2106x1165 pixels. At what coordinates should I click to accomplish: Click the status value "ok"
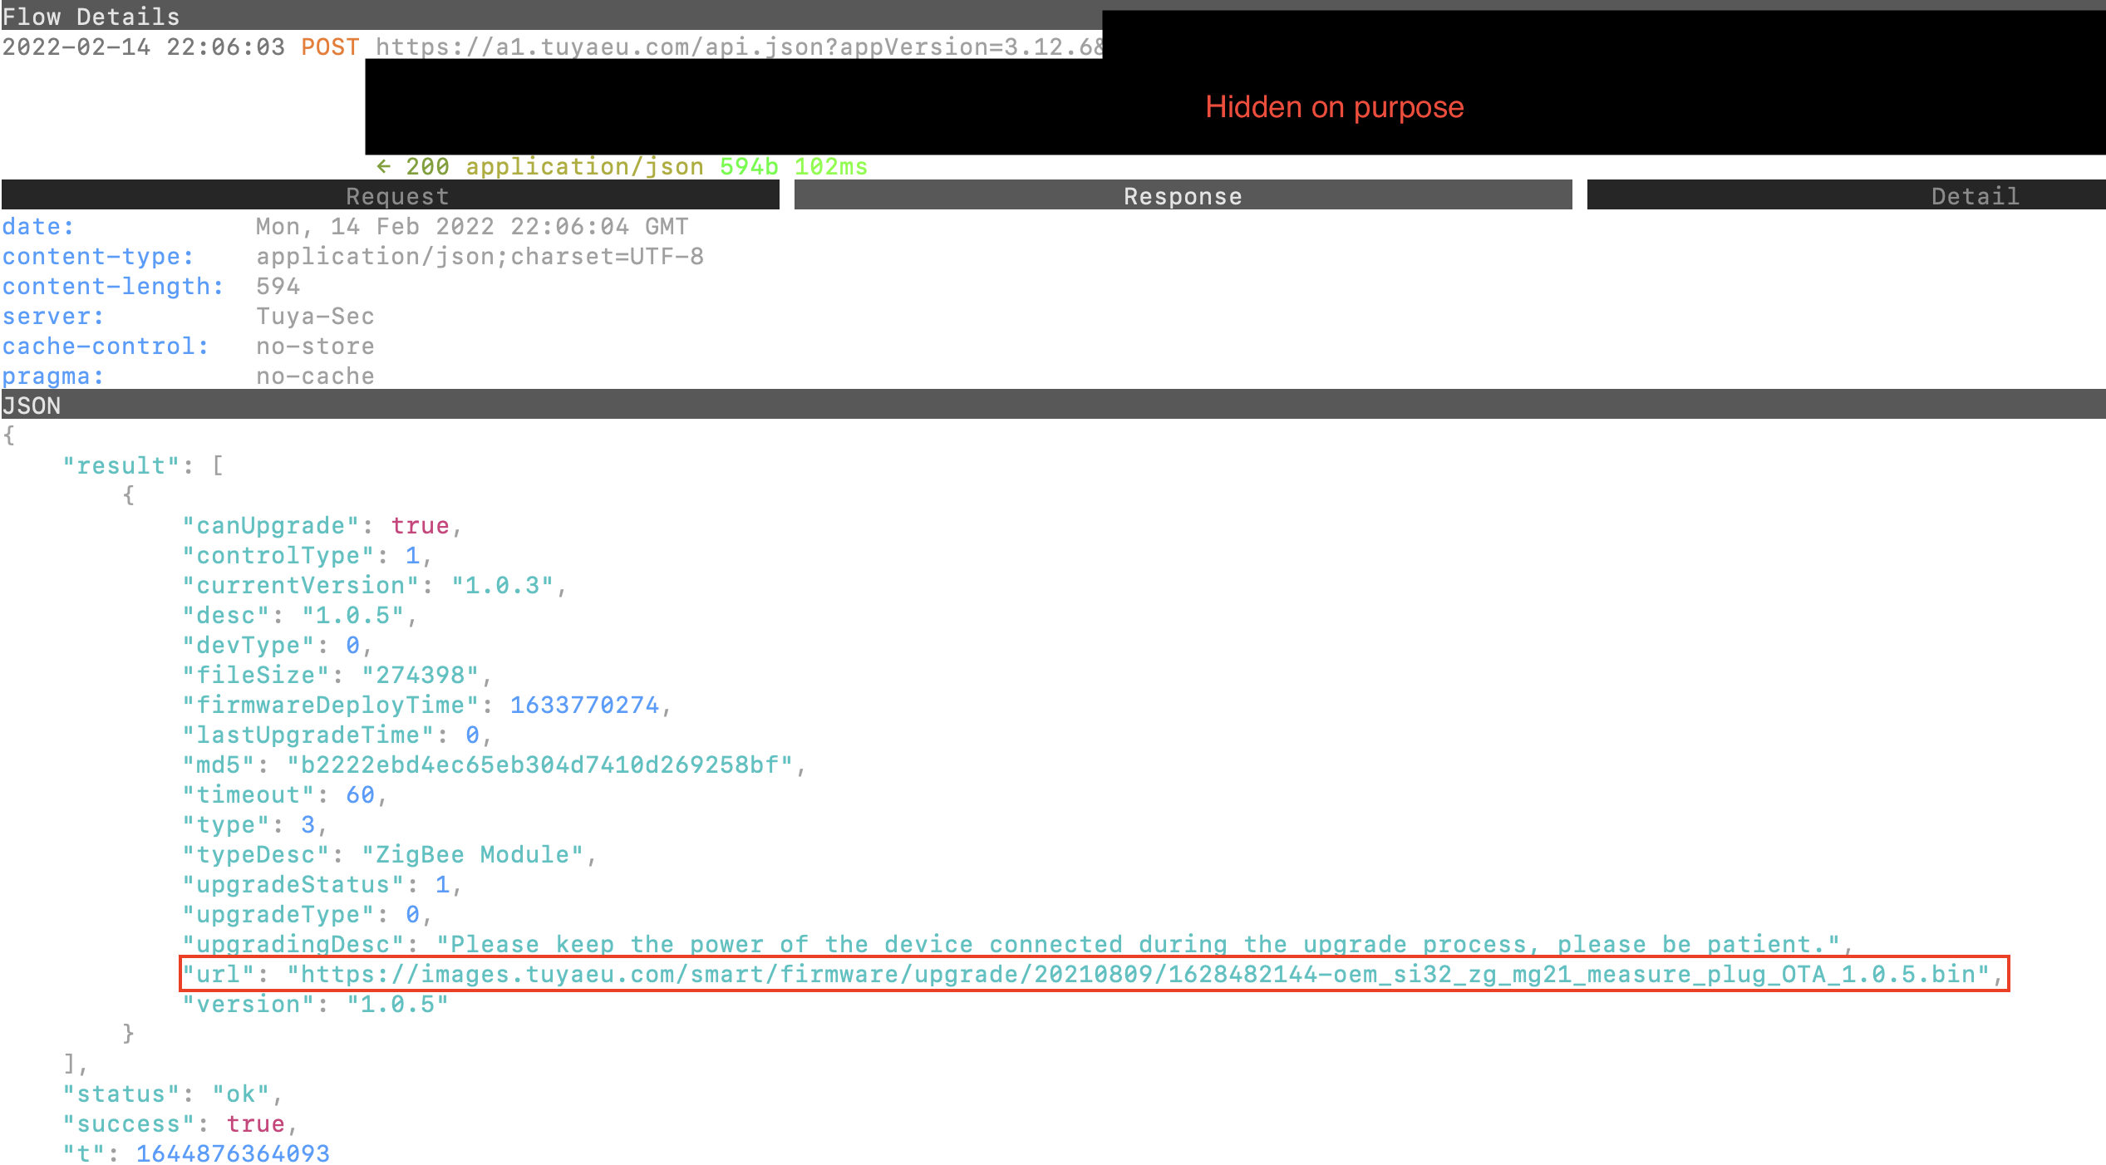(240, 1094)
